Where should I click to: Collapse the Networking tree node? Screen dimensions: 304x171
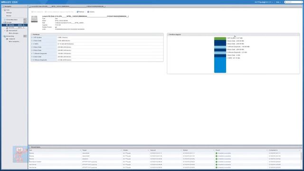pos(3,36)
